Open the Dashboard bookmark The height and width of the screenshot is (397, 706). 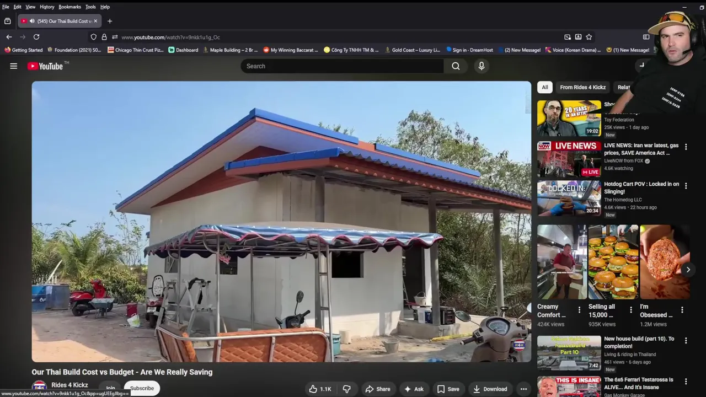[183, 50]
